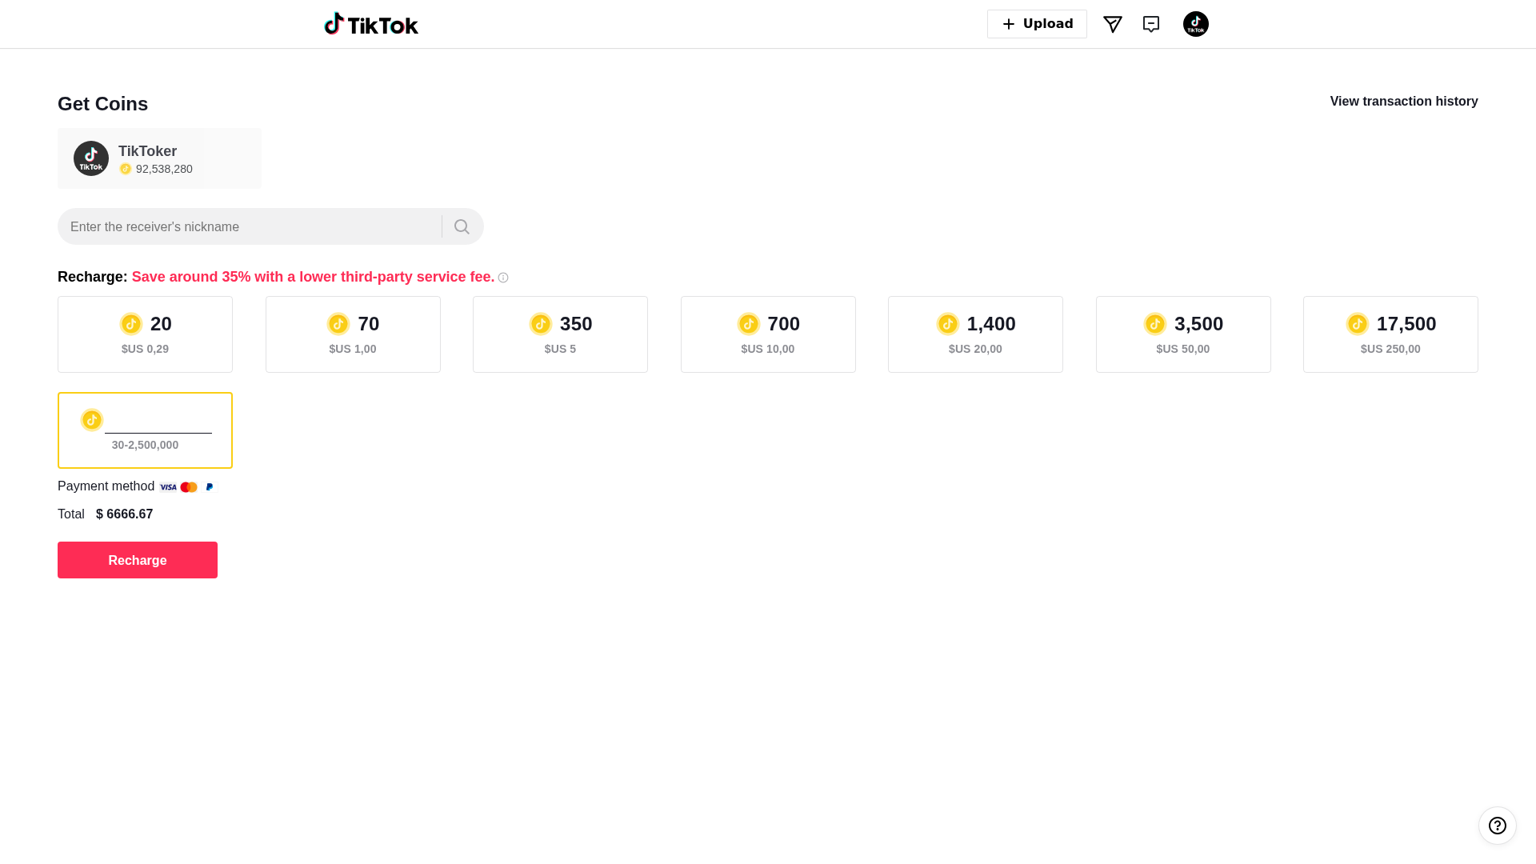
Task: Open the service fee info icon
Action: [503, 278]
